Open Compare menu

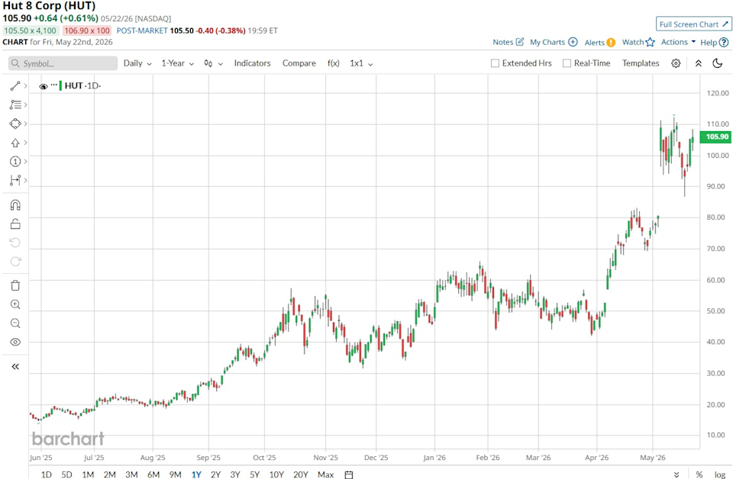pyautogui.click(x=299, y=63)
